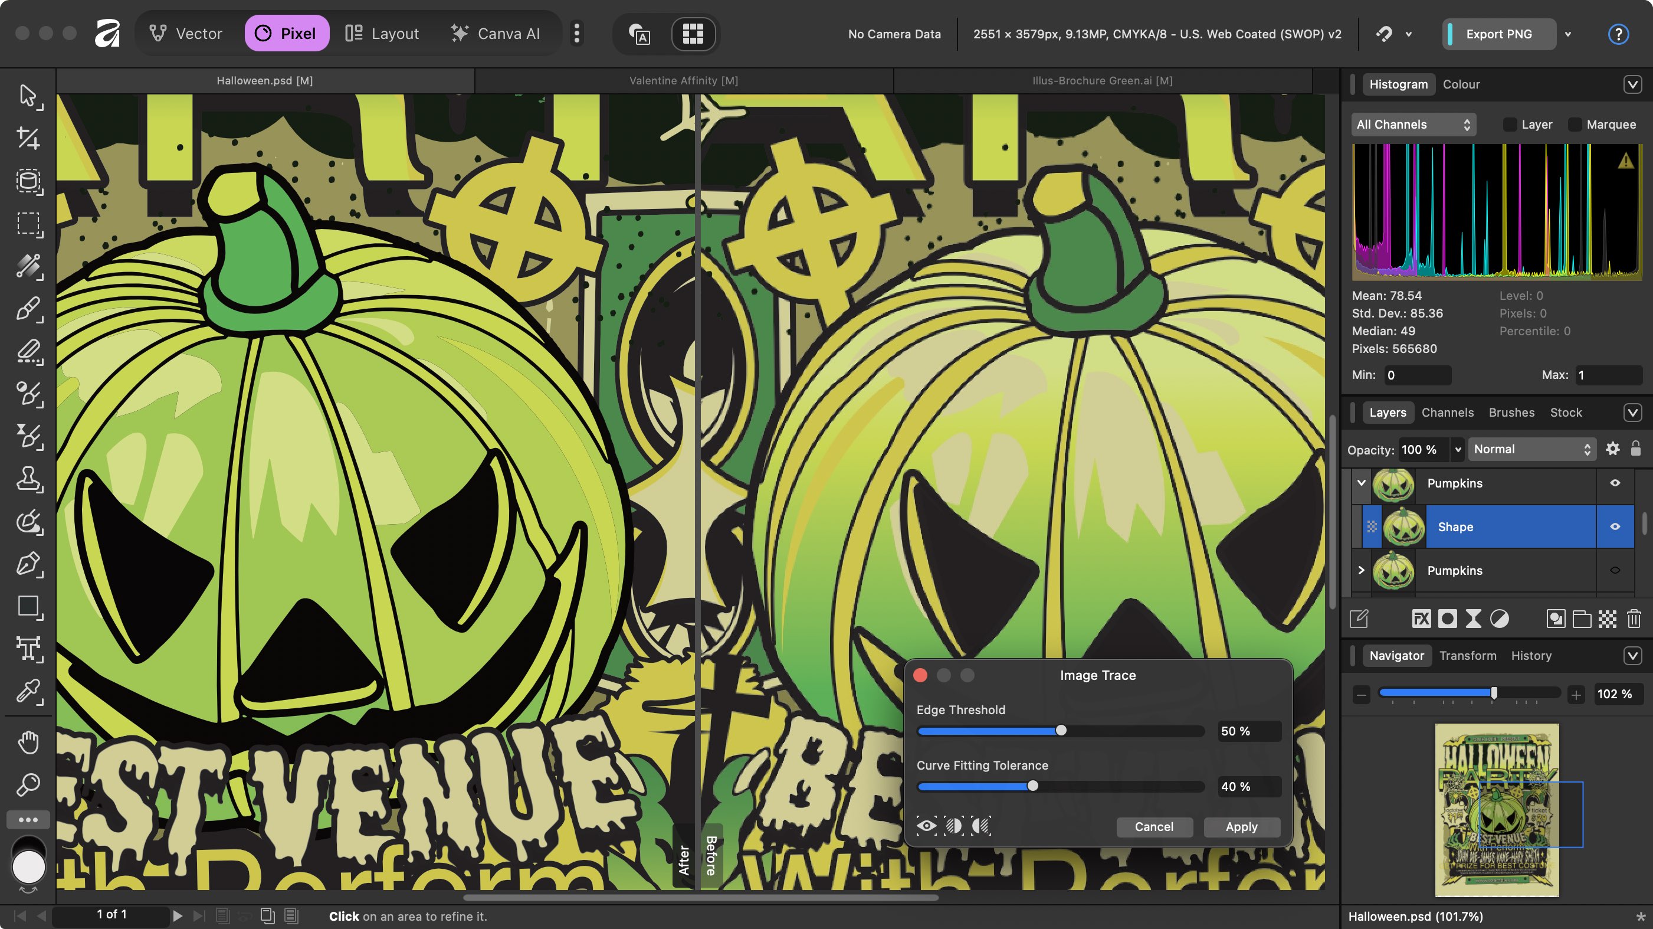Open the Valentine Affinity document tab
Image resolution: width=1653 pixels, height=929 pixels.
pos(683,81)
